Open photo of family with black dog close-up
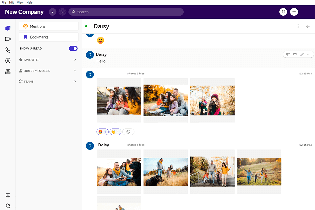315x210 pixels. point(119,172)
